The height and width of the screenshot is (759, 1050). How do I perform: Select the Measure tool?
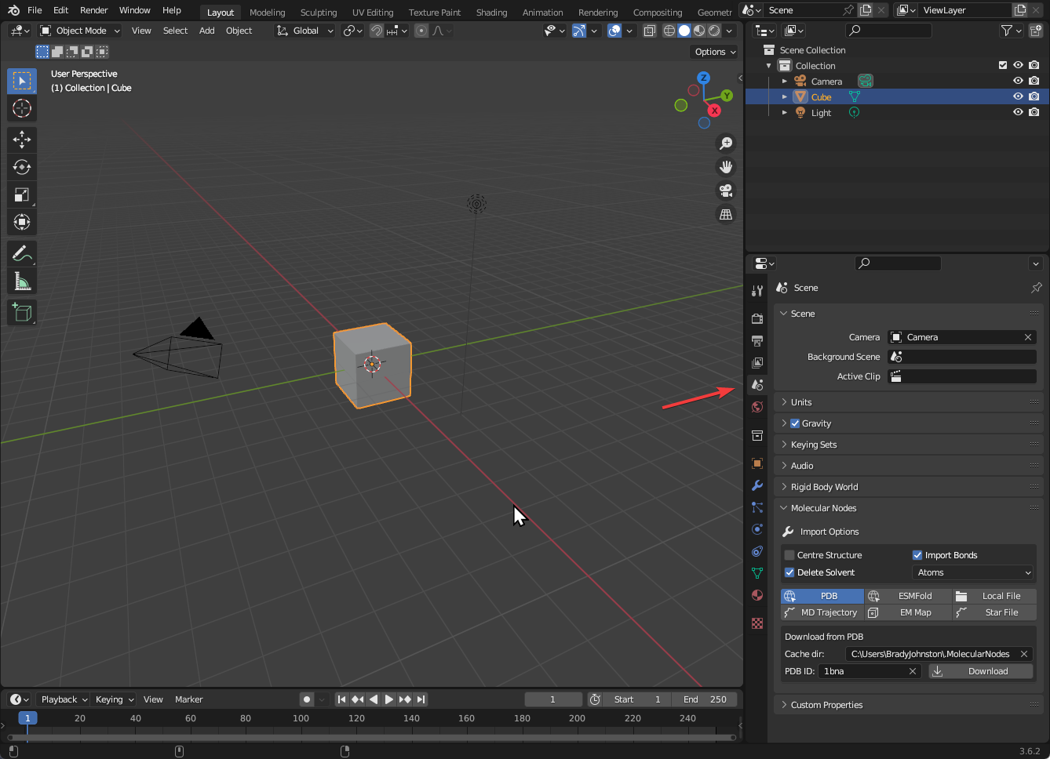tap(22, 281)
